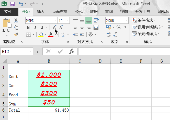Apply the yellow fill color bucket
This screenshot has height=120, width=170.
[x=41, y=34]
